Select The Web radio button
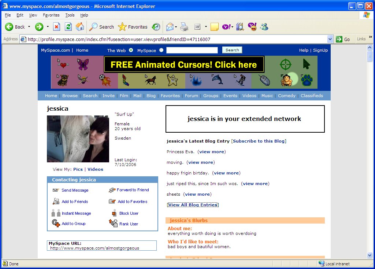 (x=131, y=50)
